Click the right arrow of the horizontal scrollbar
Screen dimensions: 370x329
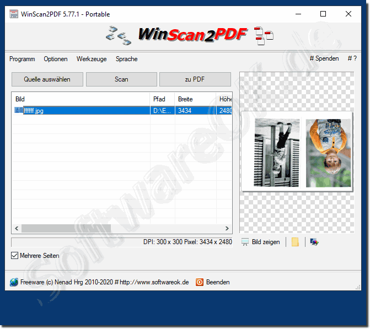click(227, 228)
